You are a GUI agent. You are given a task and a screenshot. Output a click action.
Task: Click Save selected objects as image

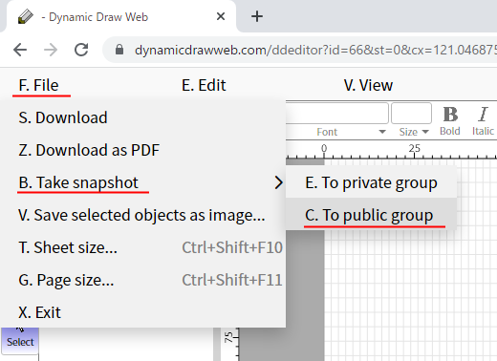142,215
